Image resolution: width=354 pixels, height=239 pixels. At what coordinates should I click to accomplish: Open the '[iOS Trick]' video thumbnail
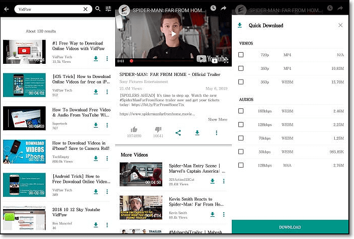(x=24, y=85)
